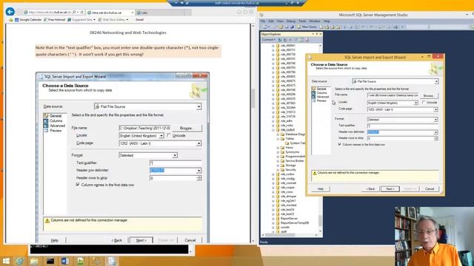Expand the rde_test24 database node

273,210
